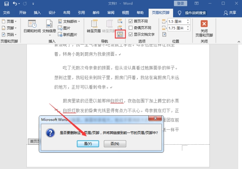Switch to the 视图 tab
Screen dimensions: 242x169
[125, 13]
